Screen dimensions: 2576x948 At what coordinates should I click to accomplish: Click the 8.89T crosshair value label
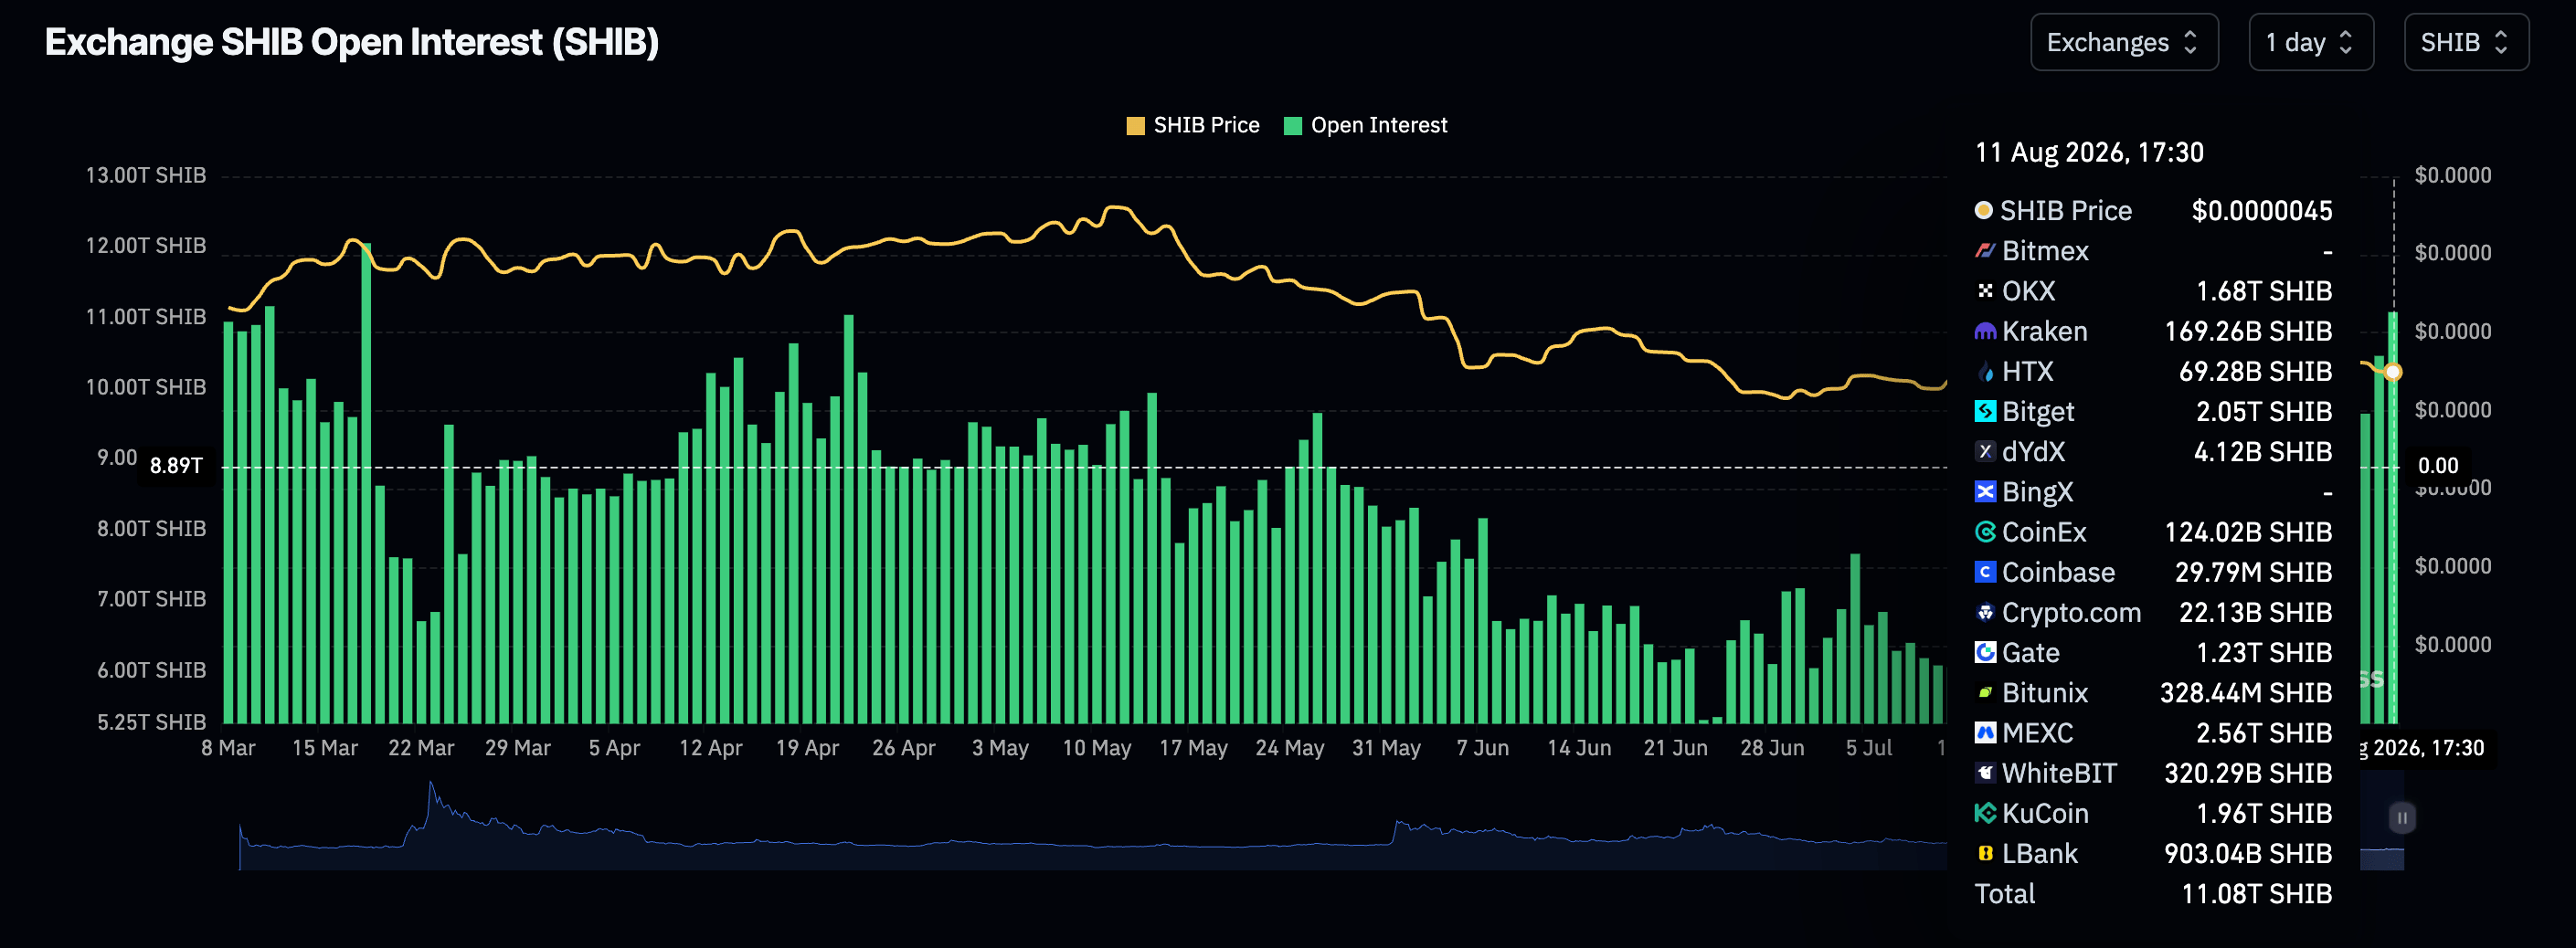[176, 466]
